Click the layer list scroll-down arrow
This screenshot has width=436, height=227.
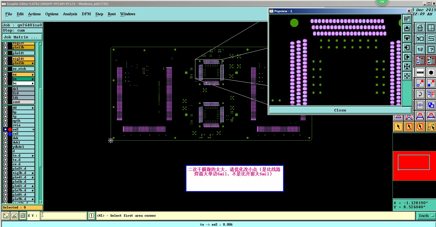(41, 202)
